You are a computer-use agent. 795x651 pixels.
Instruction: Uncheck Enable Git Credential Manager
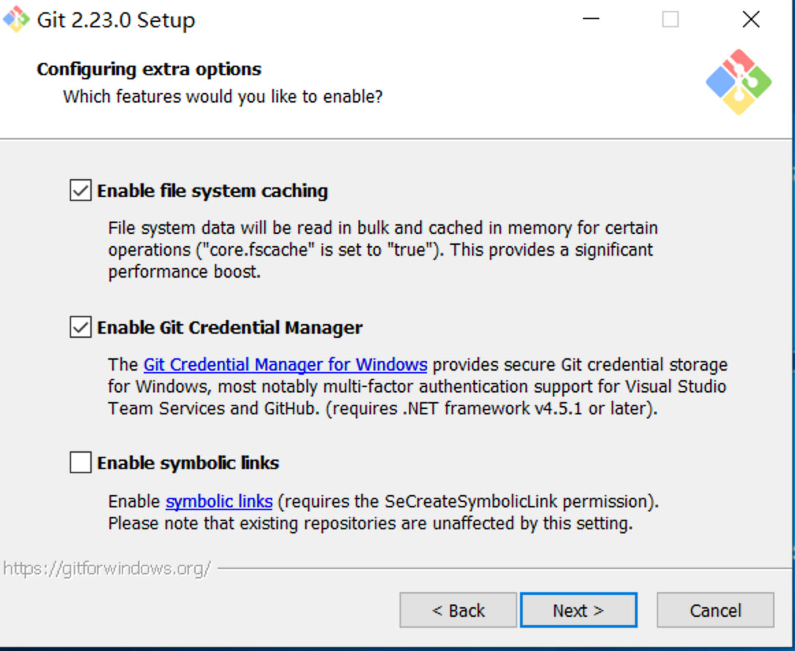81,328
